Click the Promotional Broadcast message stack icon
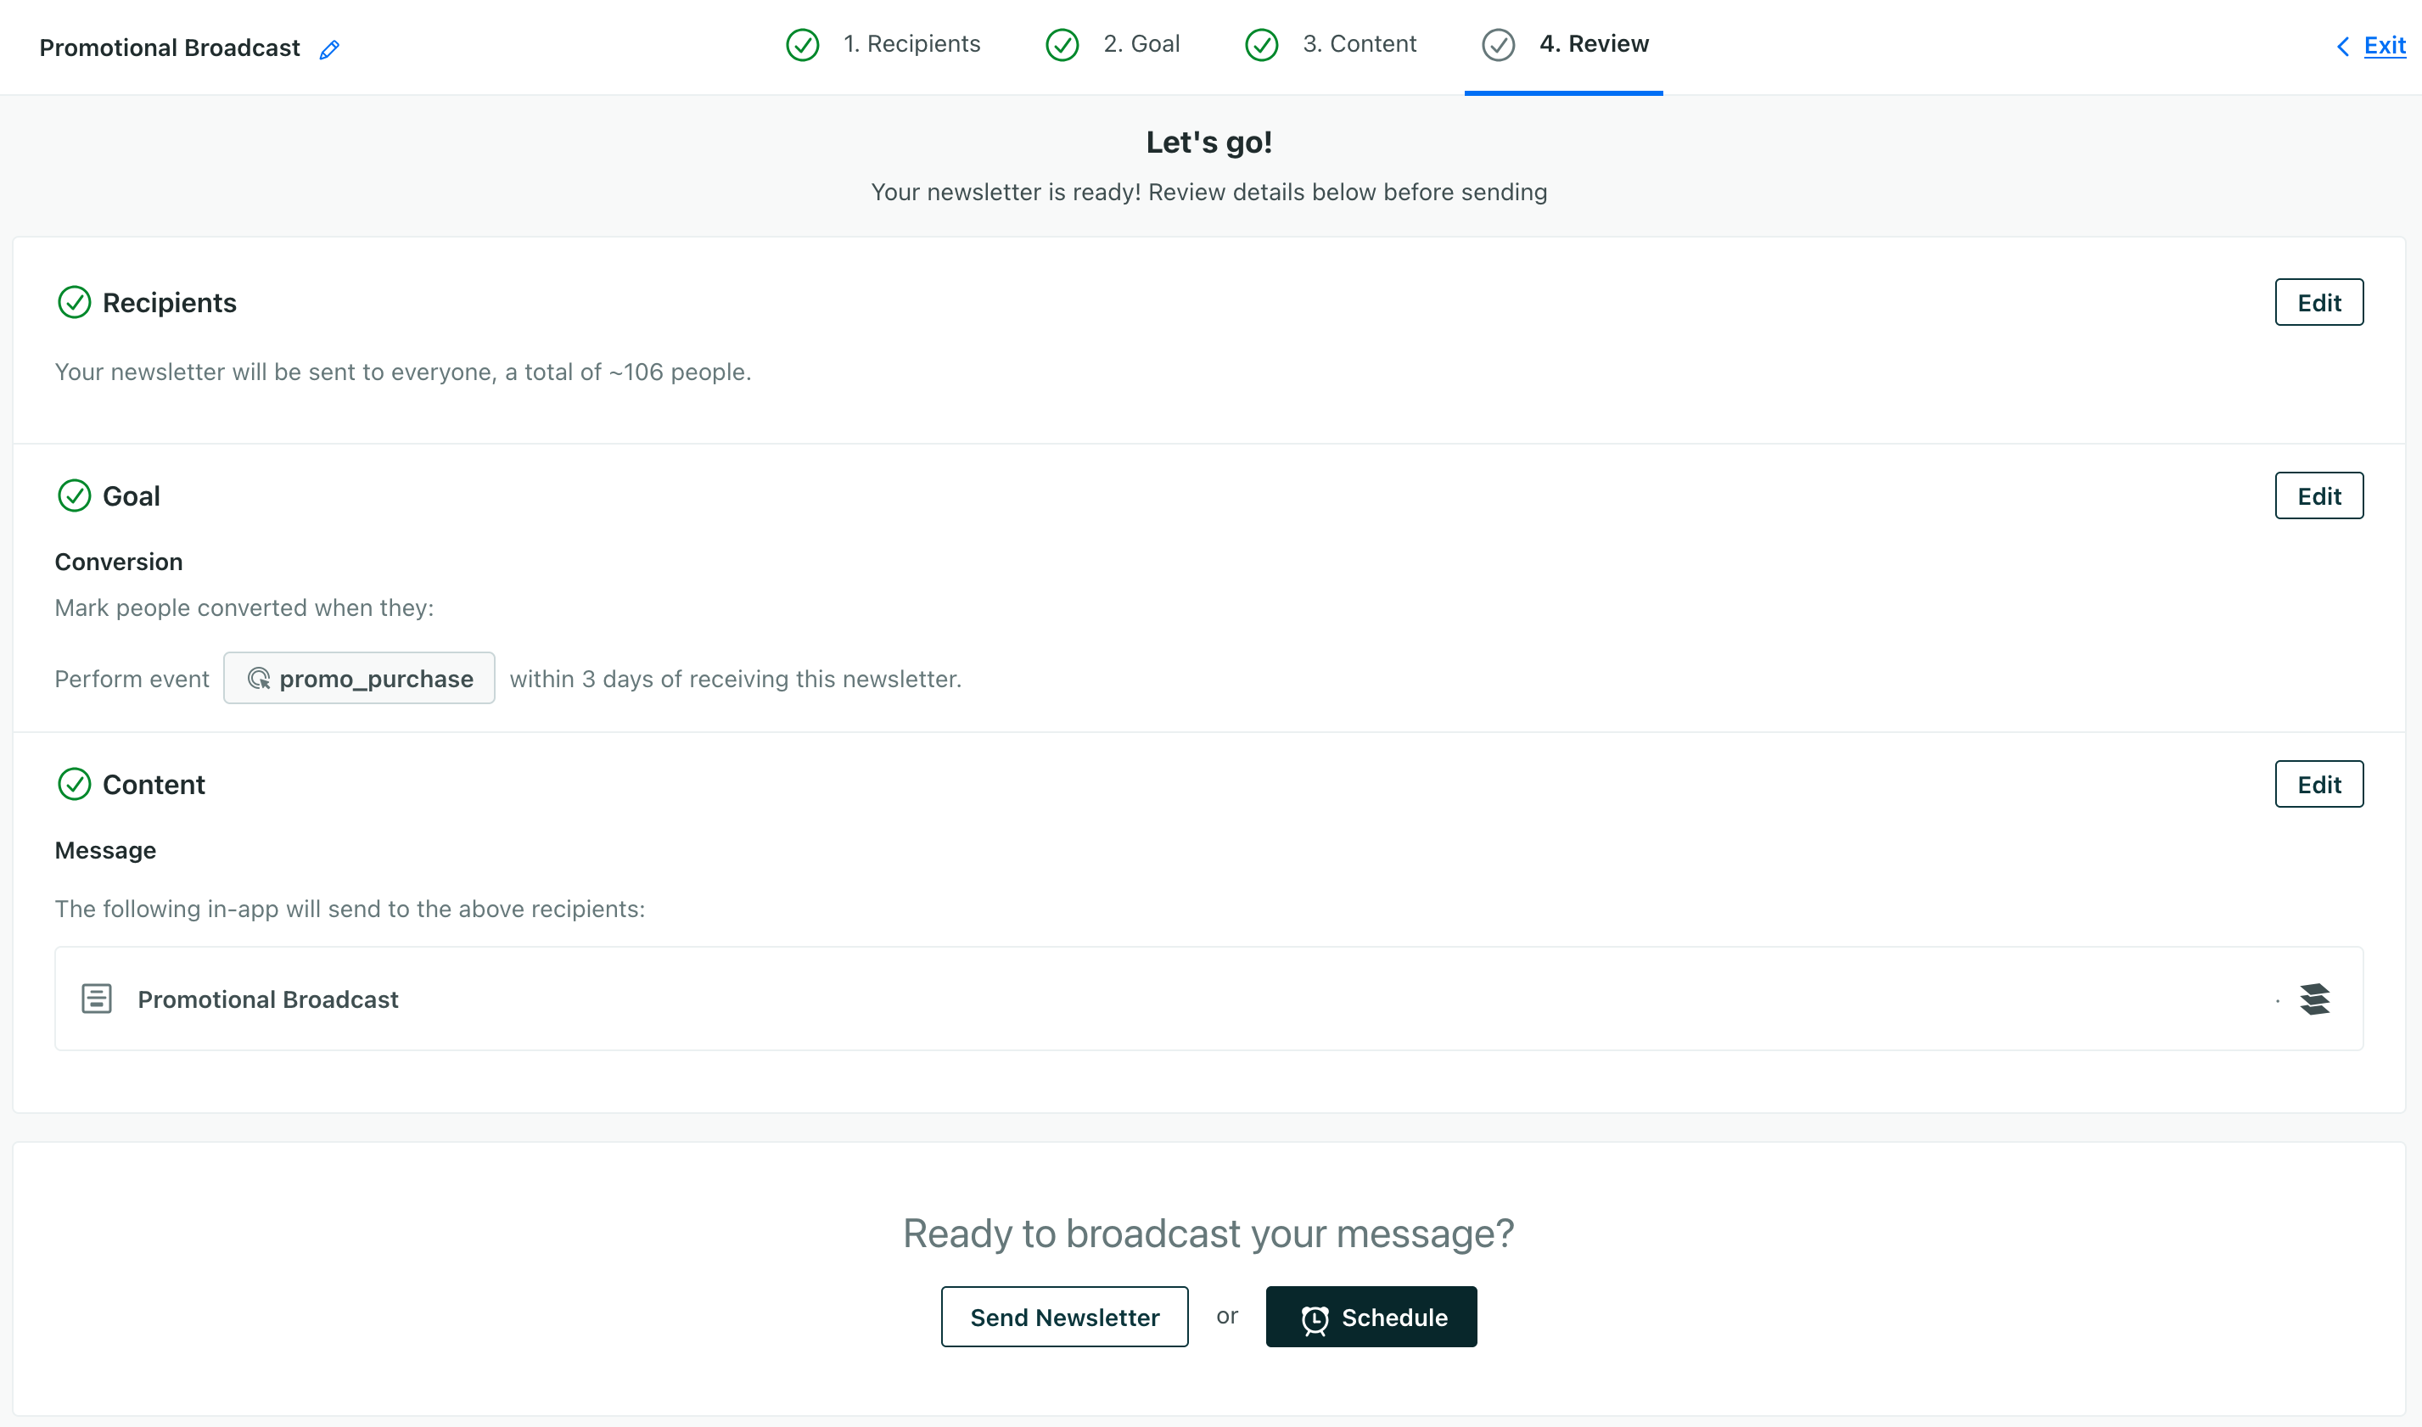This screenshot has width=2422, height=1427. (2315, 999)
